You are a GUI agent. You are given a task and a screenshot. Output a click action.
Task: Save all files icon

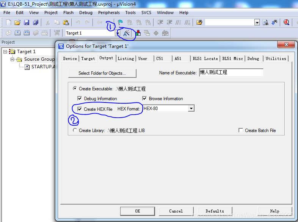point(36,22)
